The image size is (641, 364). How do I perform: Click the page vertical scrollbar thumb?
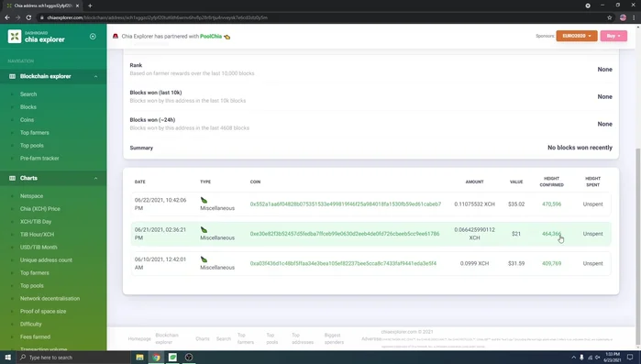click(638, 247)
